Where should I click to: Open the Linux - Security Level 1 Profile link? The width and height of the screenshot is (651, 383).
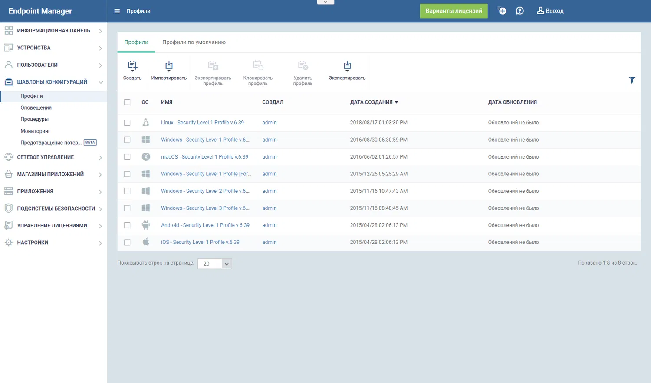coord(202,123)
